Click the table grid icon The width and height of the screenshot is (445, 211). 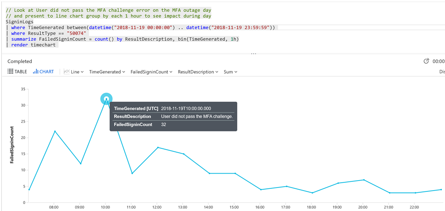(x=10, y=71)
